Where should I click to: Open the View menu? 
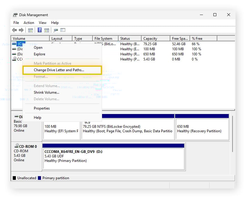(x=42, y=22)
